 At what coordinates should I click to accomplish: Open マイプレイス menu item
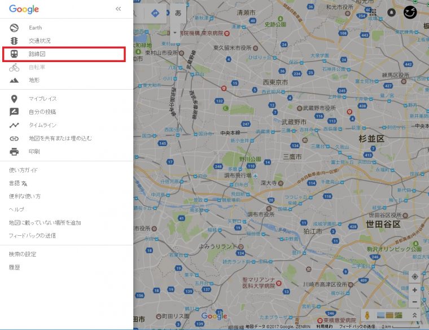click(x=67, y=99)
